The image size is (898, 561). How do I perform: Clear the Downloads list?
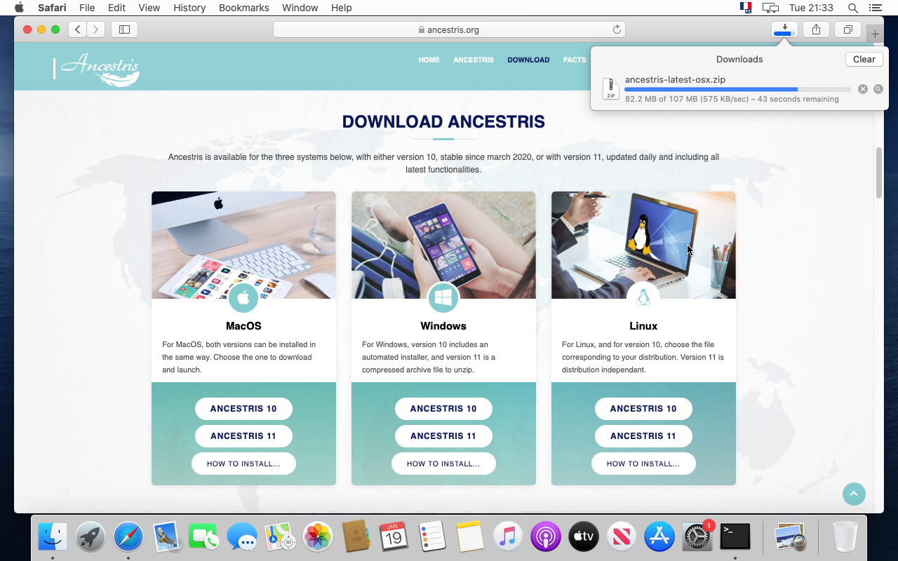(864, 60)
